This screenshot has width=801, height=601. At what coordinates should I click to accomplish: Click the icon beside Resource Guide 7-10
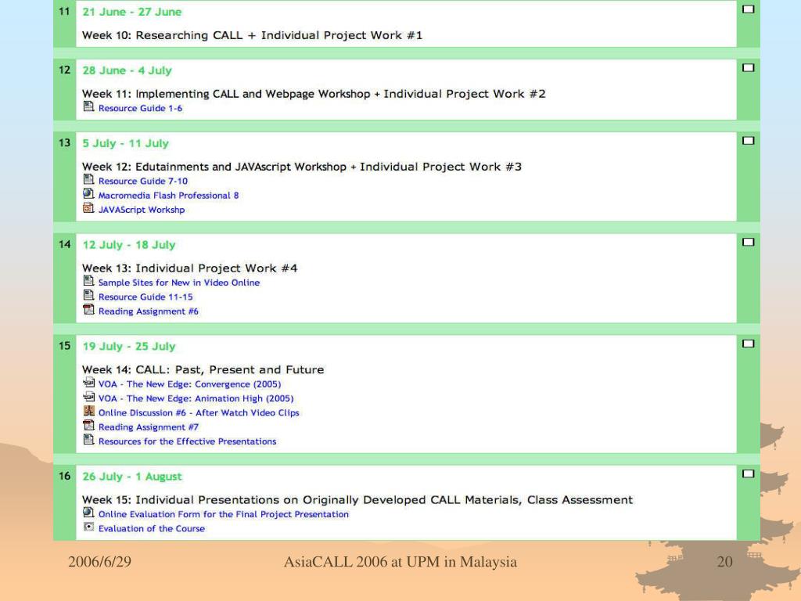click(x=89, y=179)
